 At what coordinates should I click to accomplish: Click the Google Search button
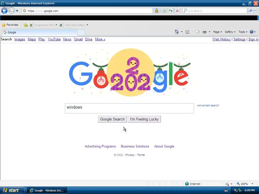112,119
